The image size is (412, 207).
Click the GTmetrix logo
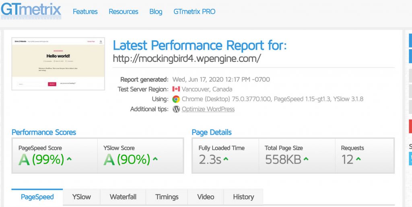(31, 10)
